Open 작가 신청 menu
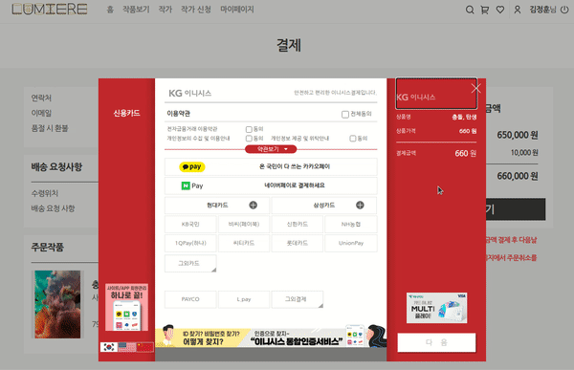The height and width of the screenshot is (370, 574). pyautogui.click(x=196, y=10)
